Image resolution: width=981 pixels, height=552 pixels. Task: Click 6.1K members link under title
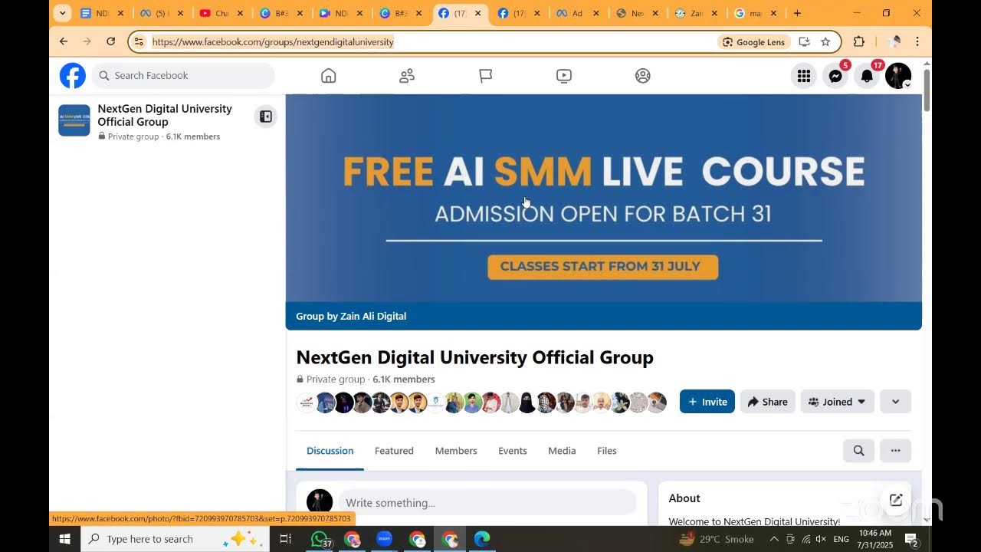tap(404, 379)
